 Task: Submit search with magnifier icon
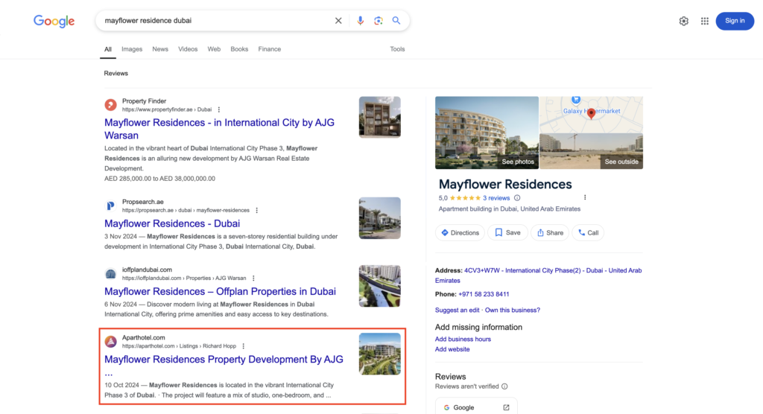(x=396, y=20)
